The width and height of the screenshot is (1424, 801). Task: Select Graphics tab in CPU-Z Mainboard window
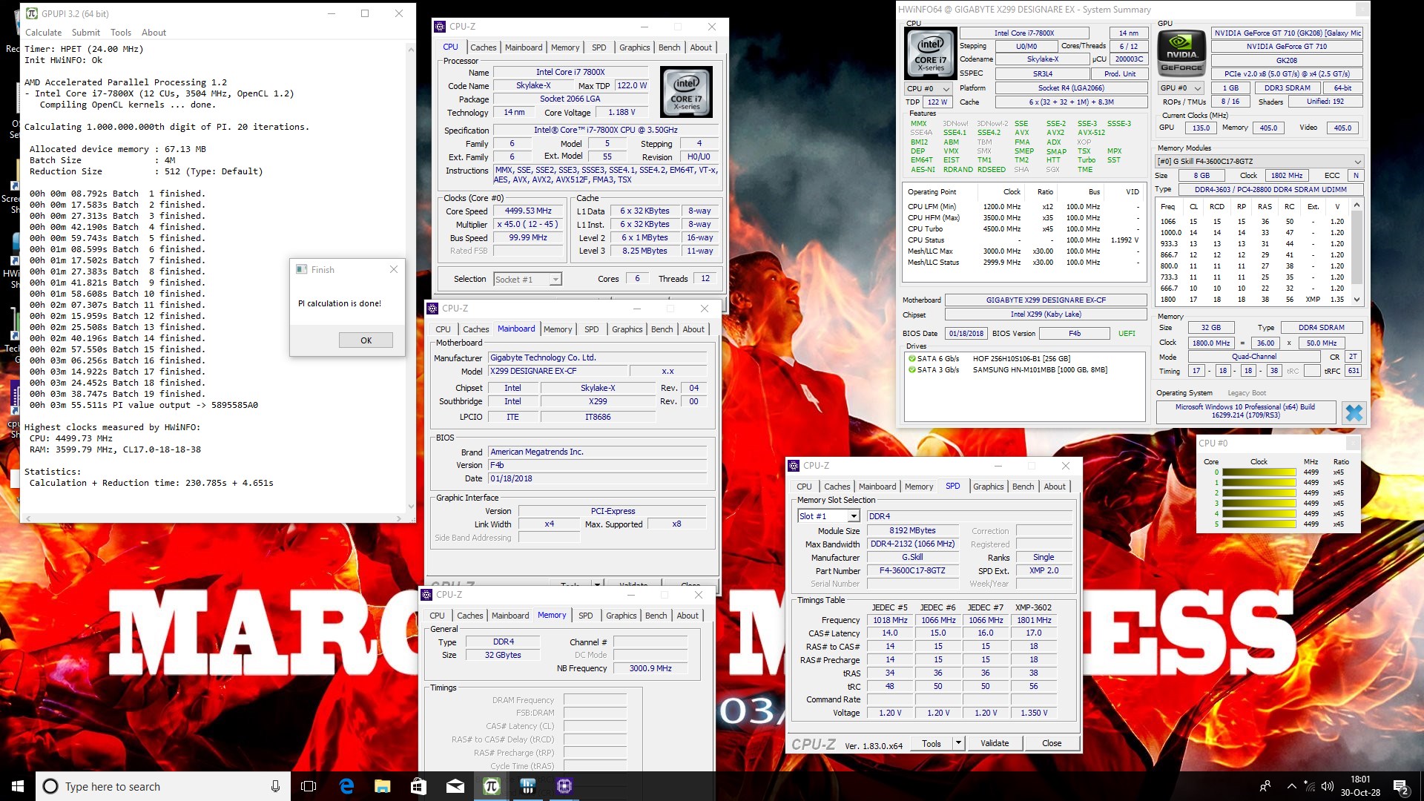(x=627, y=329)
